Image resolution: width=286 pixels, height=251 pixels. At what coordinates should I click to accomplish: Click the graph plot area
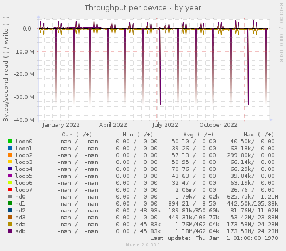(x=154, y=70)
